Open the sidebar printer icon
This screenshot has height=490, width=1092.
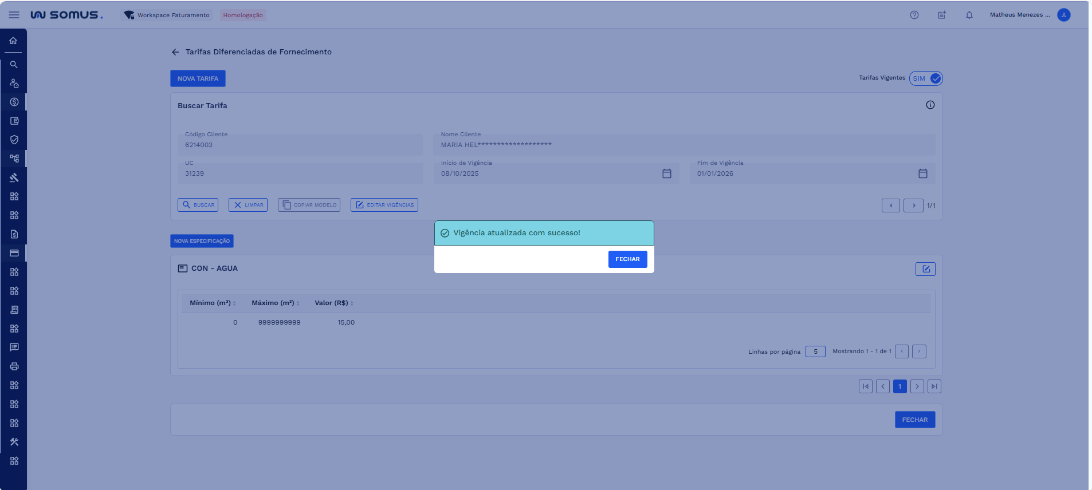pyautogui.click(x=14, y=366)
